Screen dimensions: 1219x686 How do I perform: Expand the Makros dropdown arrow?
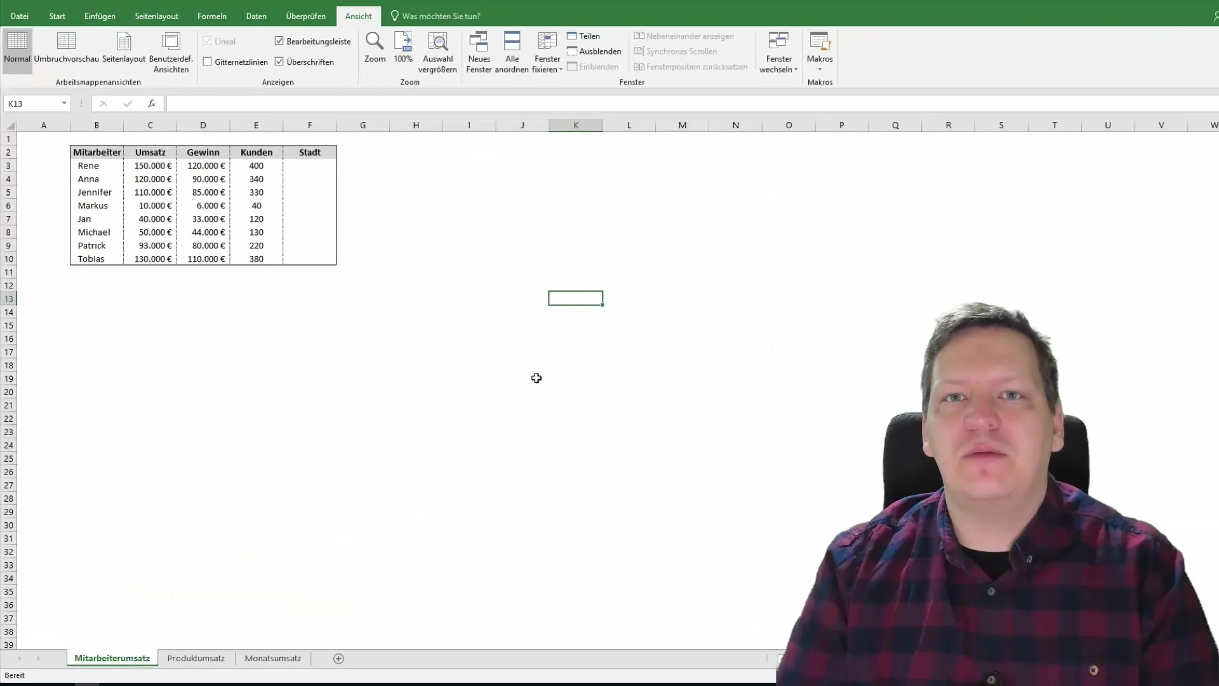tap(820, 69)
